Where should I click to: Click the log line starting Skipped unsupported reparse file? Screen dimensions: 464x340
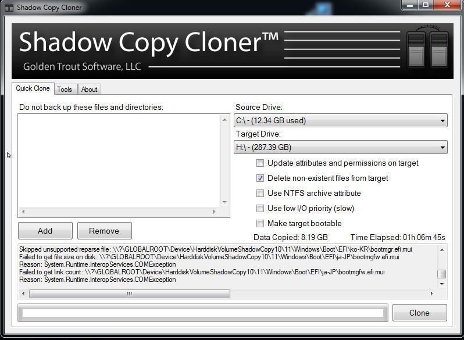tap(215, 249)
